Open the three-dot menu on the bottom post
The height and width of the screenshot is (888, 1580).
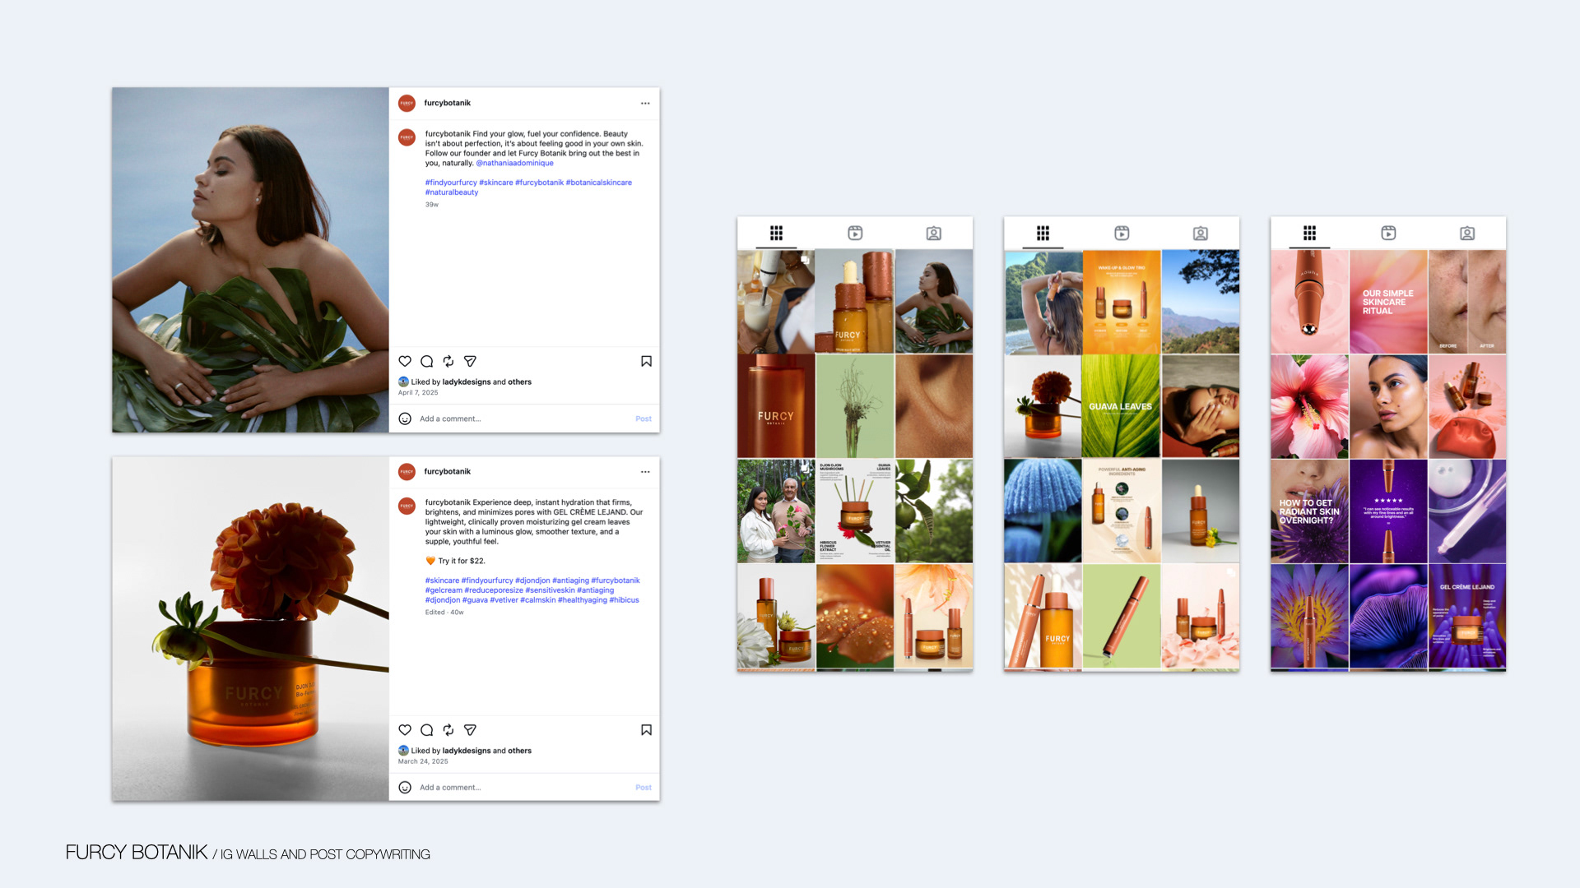click(645, 472)
